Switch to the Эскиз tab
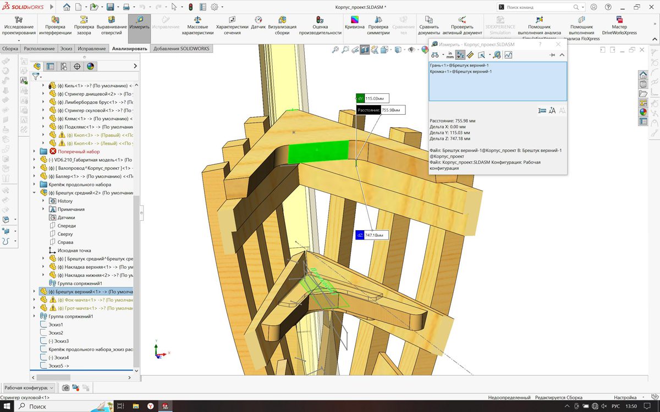The height and width of the screenshot is (412, 660). coord(66,48)
